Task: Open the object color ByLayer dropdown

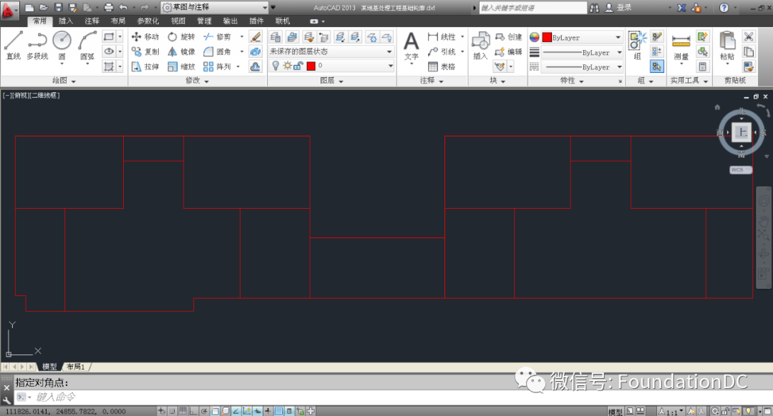Action: coord(582,37)
